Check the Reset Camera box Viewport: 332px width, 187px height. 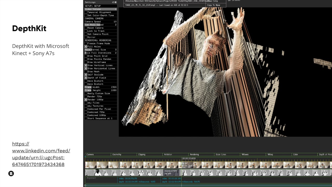click(x=86, y=28)
